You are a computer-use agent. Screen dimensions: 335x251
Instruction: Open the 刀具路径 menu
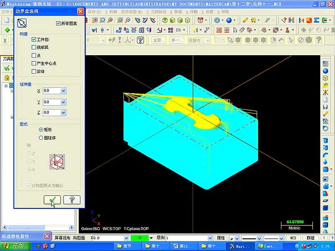156,12
